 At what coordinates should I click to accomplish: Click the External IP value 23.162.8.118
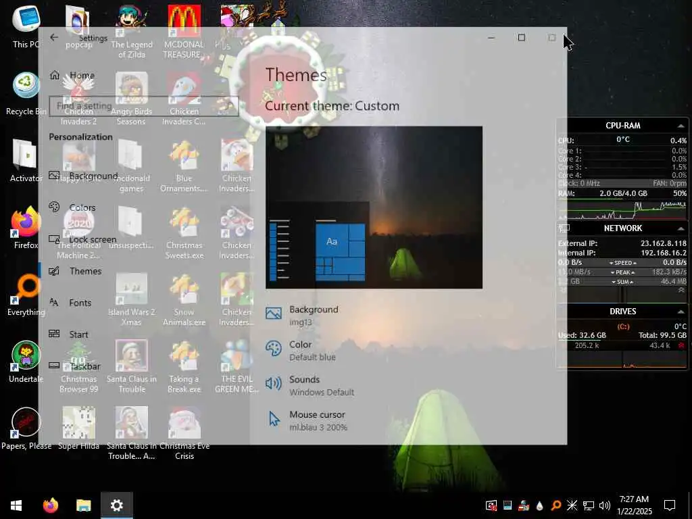[664, 243]
